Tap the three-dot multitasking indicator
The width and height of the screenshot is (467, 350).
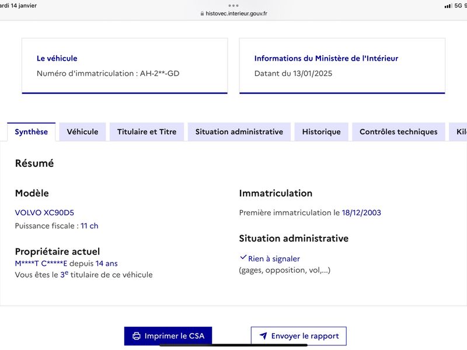(x=233, y=6)
